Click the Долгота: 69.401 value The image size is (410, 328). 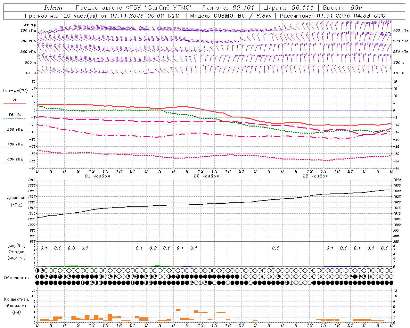pyautogui.click(x=228, y=8)
